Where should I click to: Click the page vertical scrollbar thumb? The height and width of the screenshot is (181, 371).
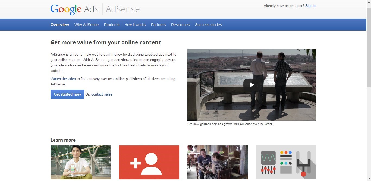pyautogui.click(x=369, y=47)
